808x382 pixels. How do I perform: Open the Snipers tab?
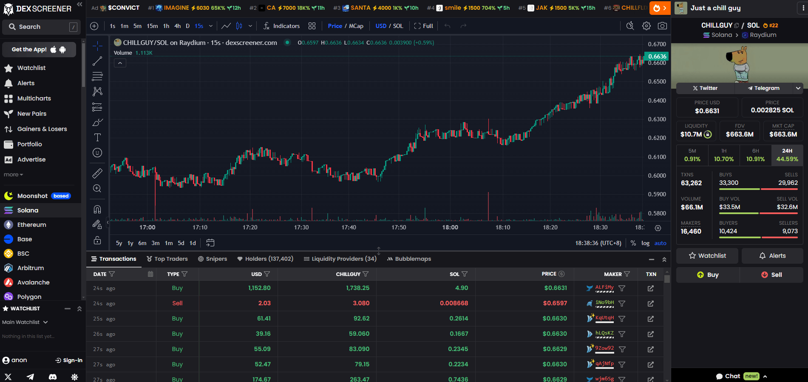213,259
